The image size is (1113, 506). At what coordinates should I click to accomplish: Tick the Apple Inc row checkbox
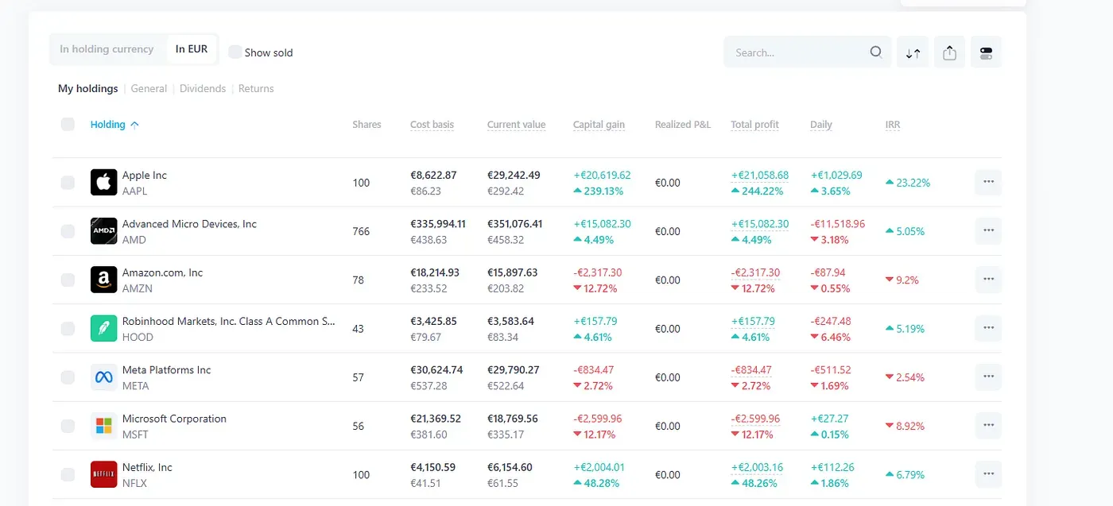[x=68, y=183]
